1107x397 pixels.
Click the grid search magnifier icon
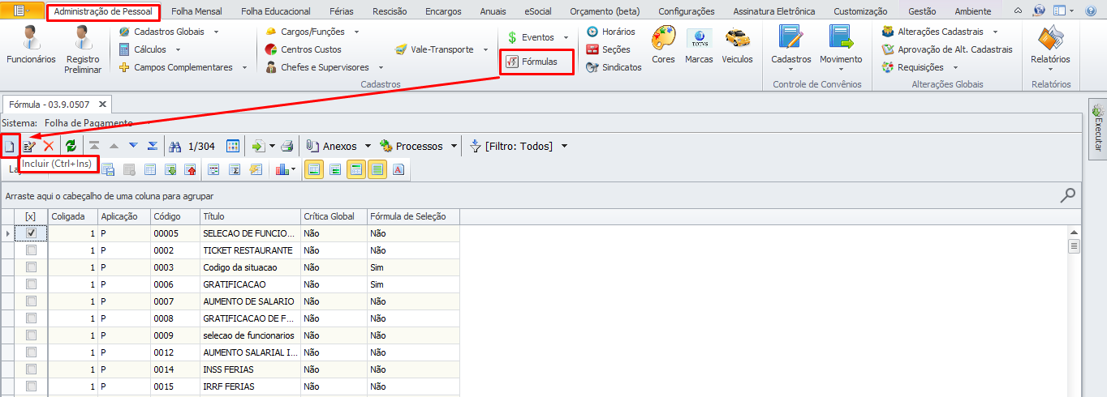pos(1068,194)
